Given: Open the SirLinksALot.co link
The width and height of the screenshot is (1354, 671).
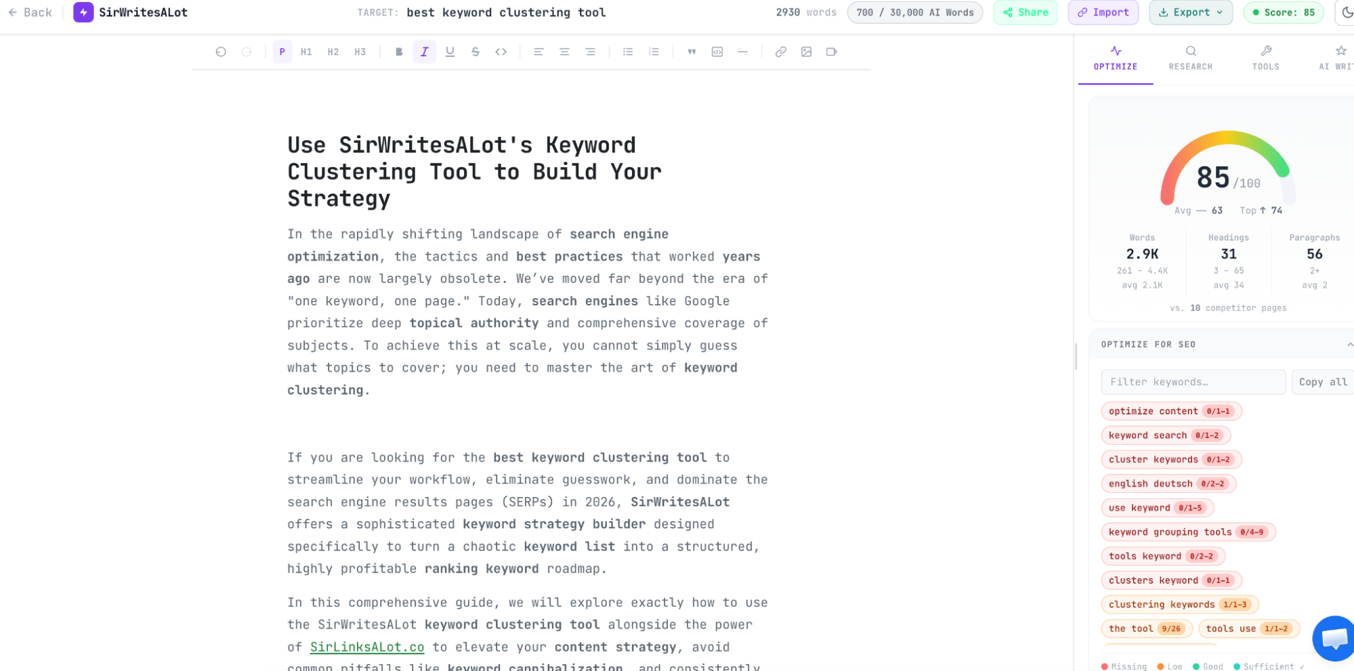Looking at the screenshot, I should point(367,647).
